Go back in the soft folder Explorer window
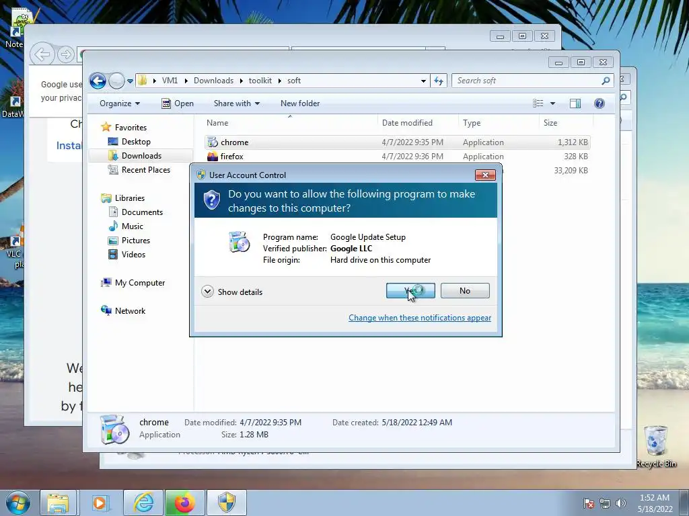Image resolution: width=689 pixels, height=516 pixels. 98,81
